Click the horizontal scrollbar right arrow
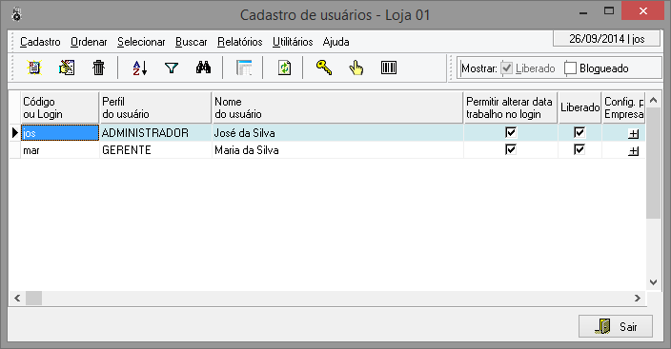The height and width of the screenshot is (349, 671). click(638, 299)
